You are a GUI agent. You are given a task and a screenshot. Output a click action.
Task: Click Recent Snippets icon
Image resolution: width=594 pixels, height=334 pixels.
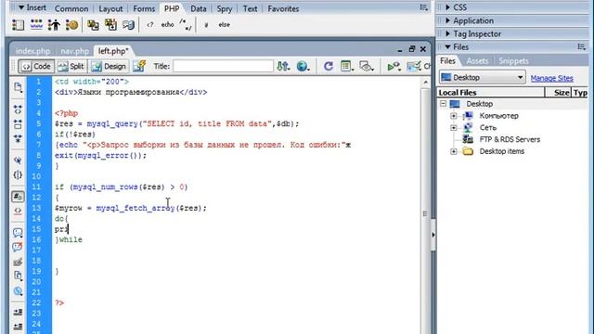[18, 276]
